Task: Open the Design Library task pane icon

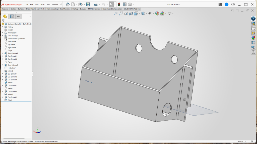Action: [253, 23]
